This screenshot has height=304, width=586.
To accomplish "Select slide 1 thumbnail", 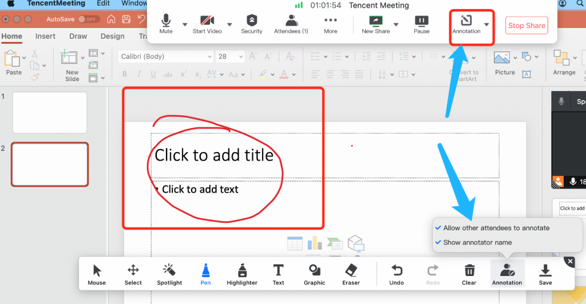I will pyautogui.click(x=50, y=113).
